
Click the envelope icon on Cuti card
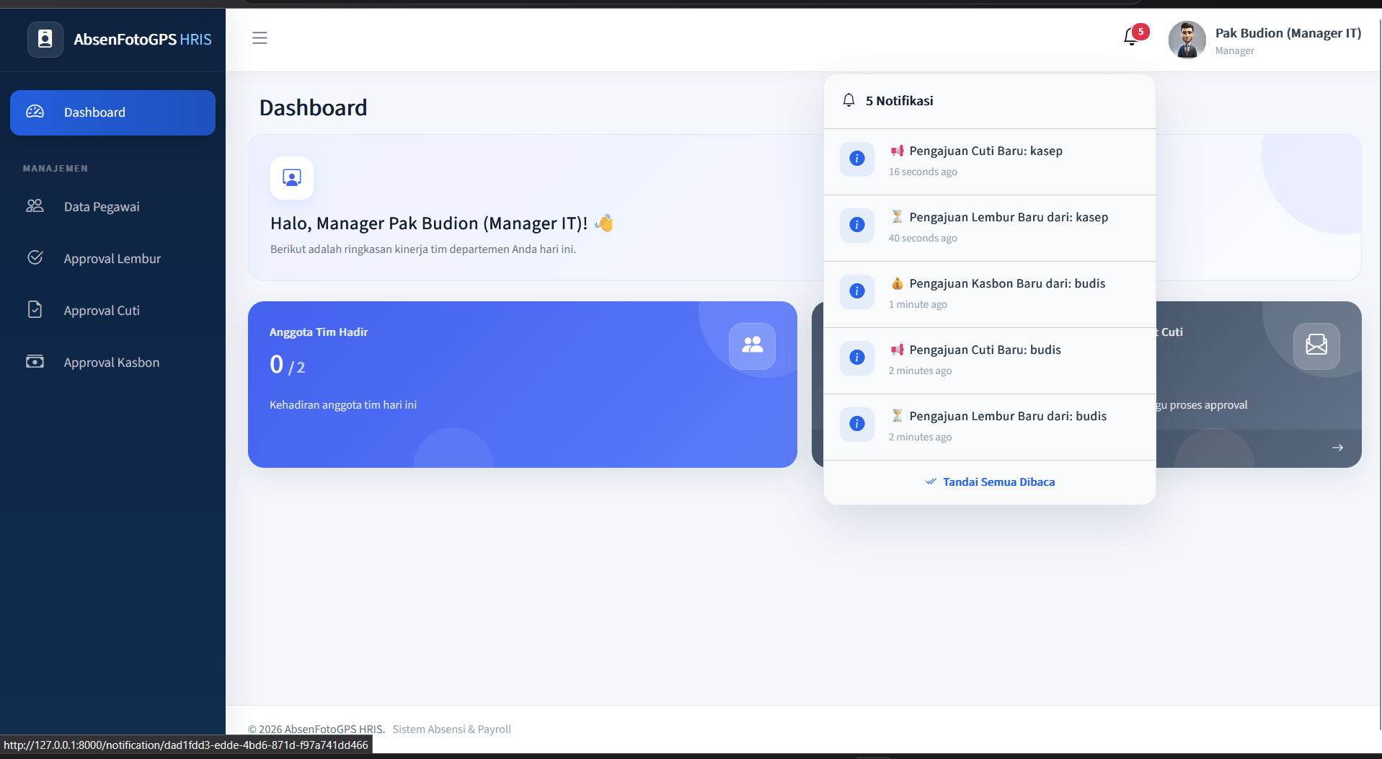tap(1316, 346)
